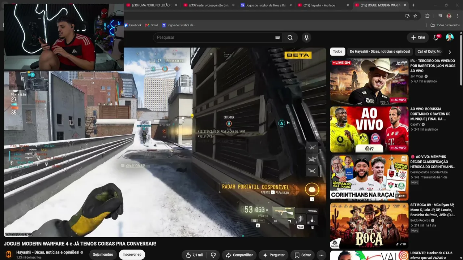Screen dimensions: 463x260
Task: Click the 'Inscrever-se' subscribe button
Action: (132, 255)
